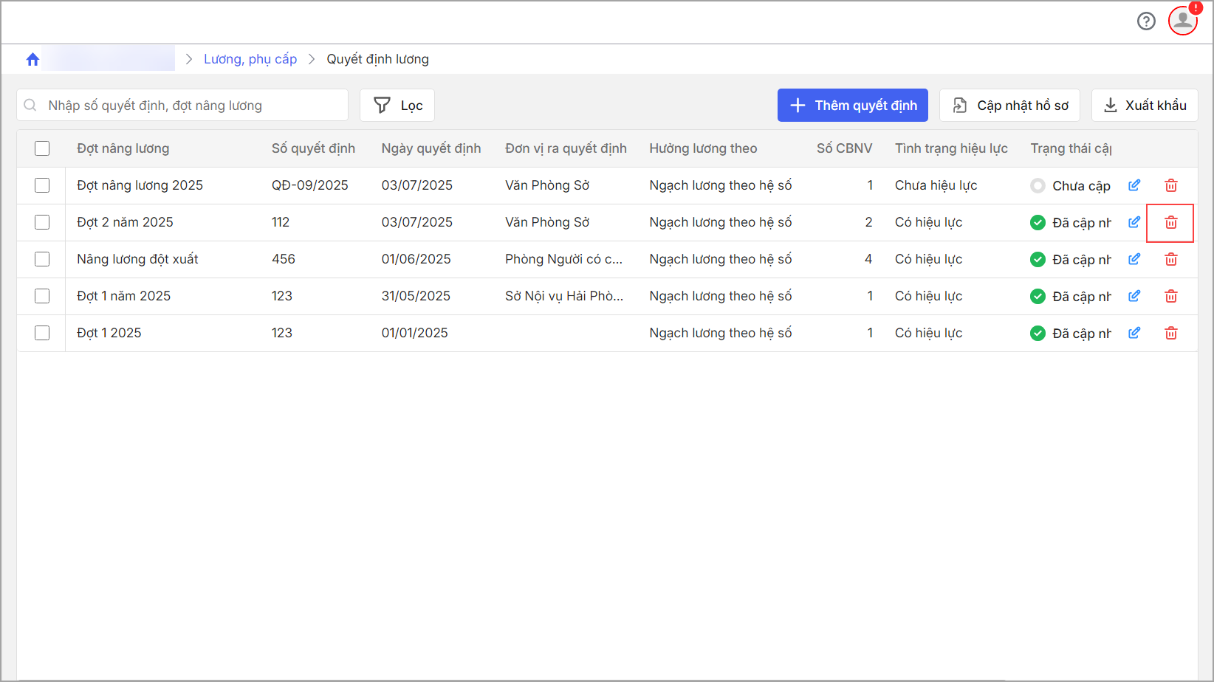Tick checkbox for 'Đợt 1 2025'
The height and width of the screenshot is (682, 1214).
coord(42,333)
